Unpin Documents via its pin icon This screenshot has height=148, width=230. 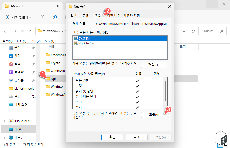tap(33, 48)
